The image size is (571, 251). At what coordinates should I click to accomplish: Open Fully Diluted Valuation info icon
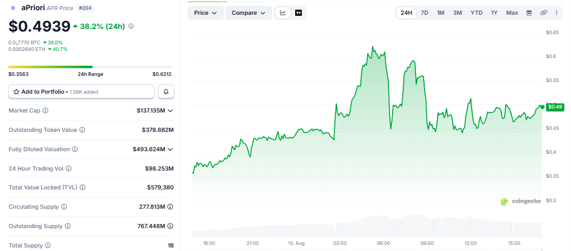[75, 149]
